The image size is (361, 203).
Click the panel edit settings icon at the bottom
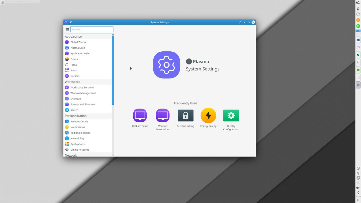[x=358, y=200]
